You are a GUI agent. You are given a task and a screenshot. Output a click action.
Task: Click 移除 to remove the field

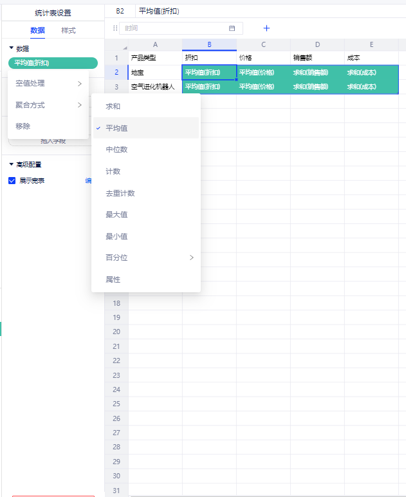[x=23, y=126]
